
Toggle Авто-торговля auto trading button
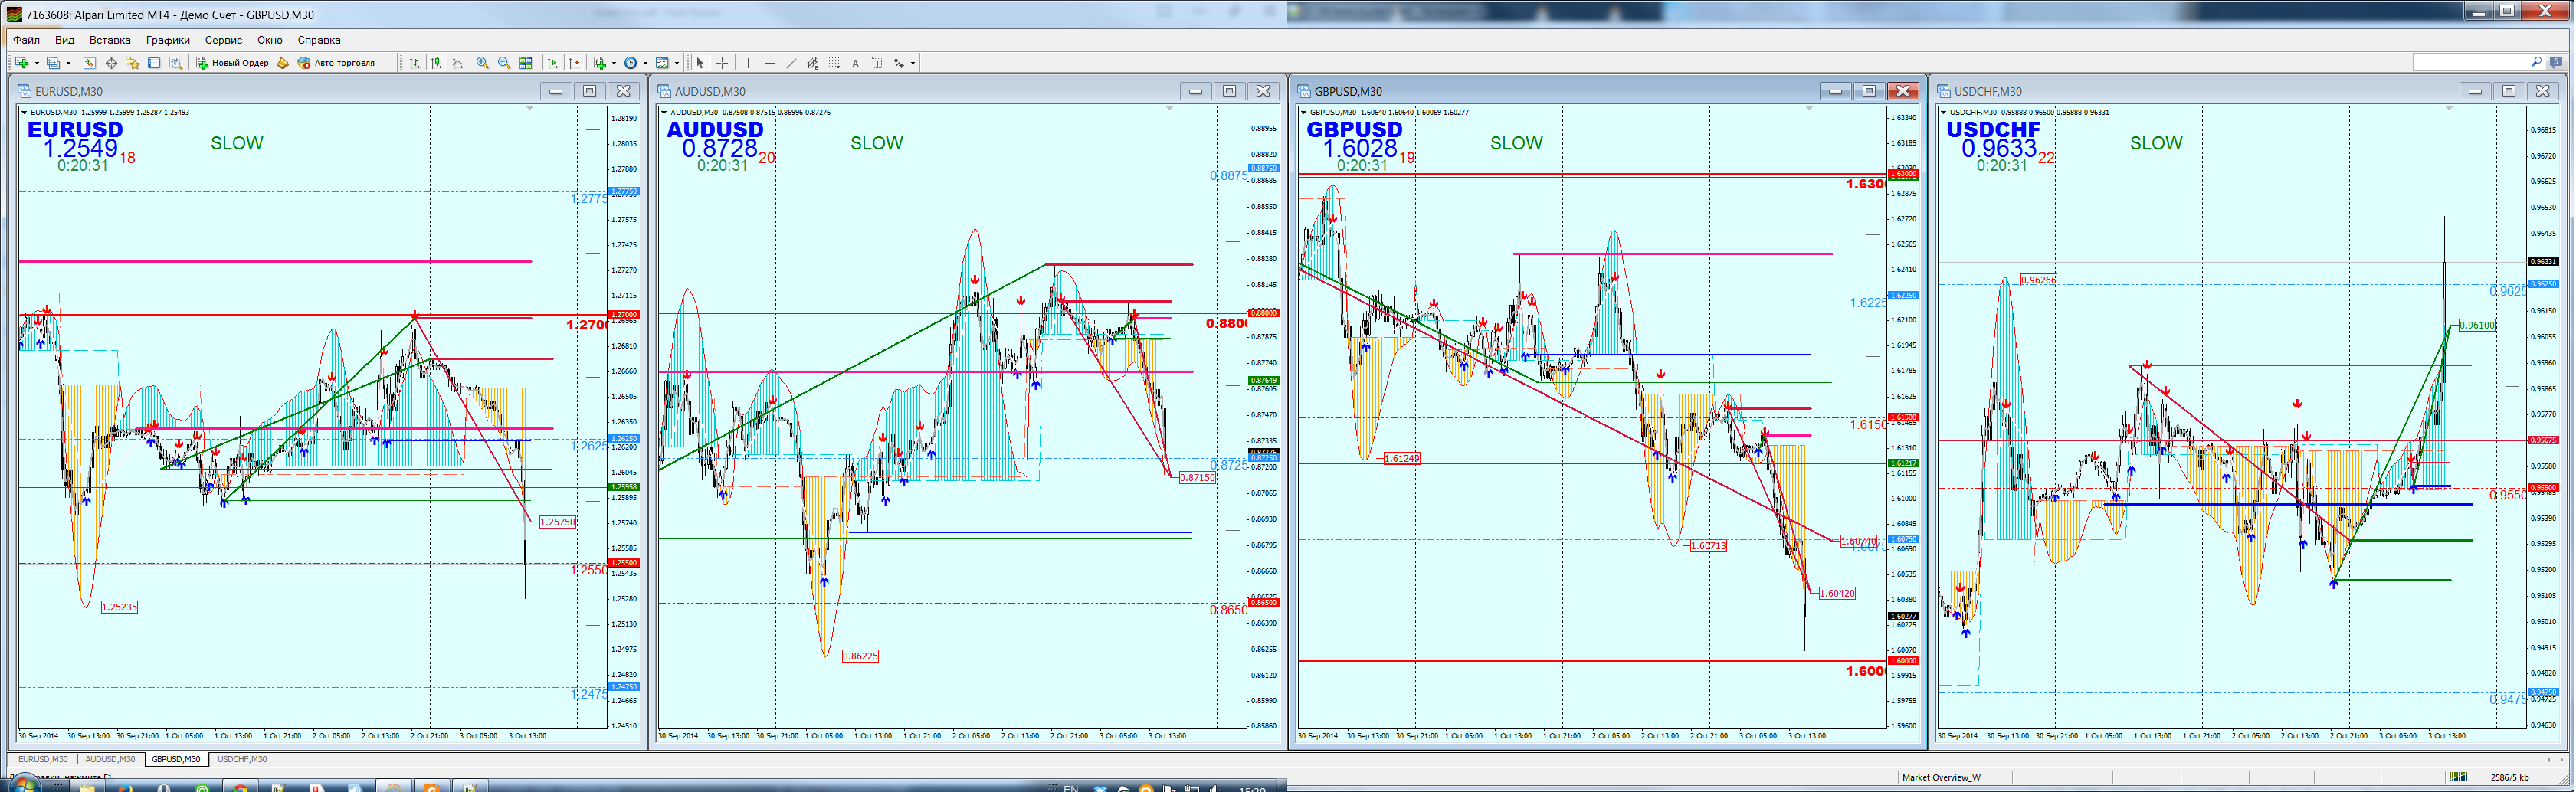point(336,63)
